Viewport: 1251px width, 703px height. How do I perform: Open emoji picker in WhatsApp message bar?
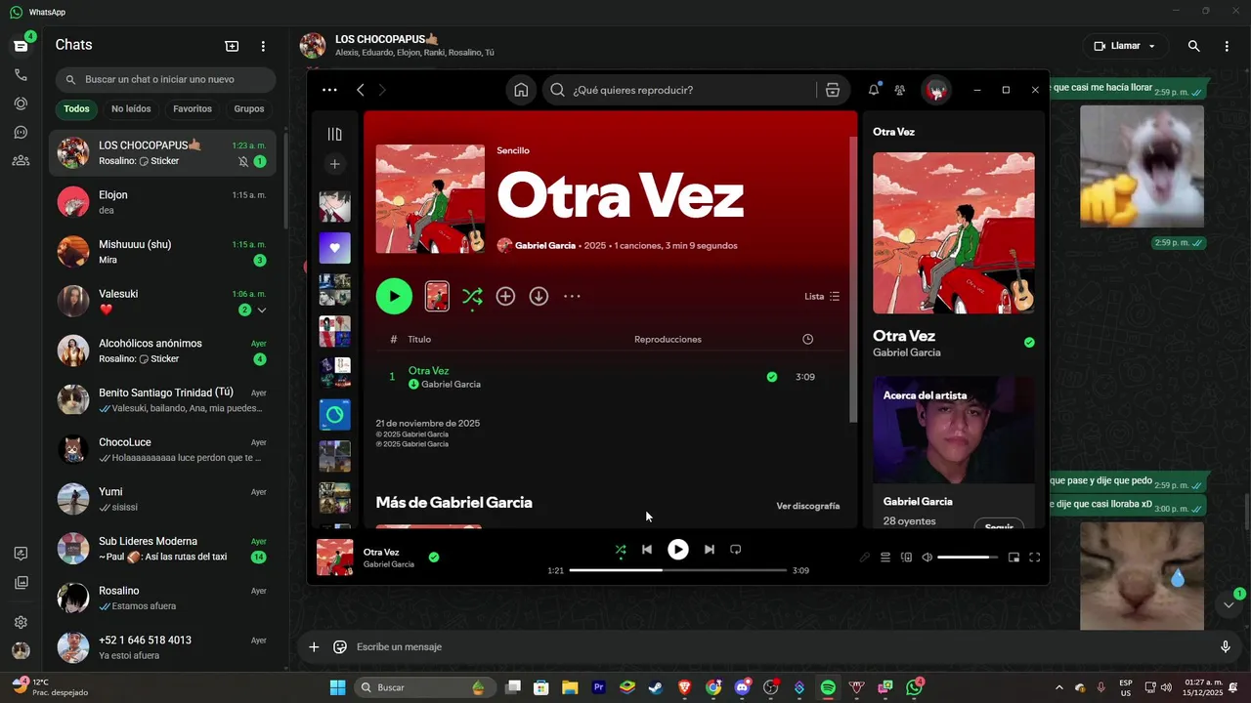(340, 646)
